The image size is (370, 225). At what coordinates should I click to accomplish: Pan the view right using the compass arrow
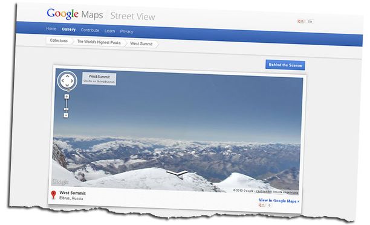coord(72,81)
